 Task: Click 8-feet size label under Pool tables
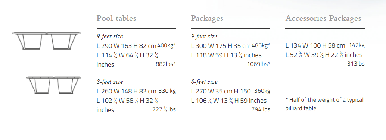(110, 82)
